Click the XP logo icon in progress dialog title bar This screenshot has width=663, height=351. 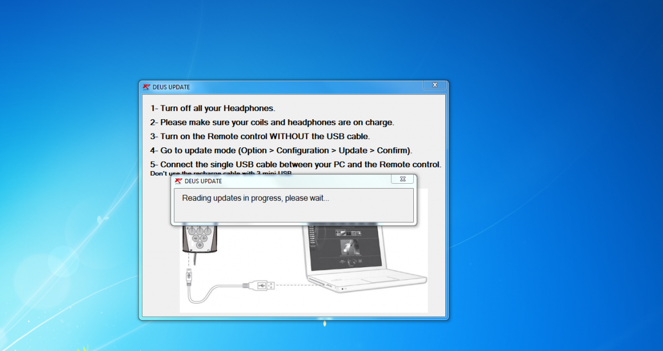click(x=178, y=181)
